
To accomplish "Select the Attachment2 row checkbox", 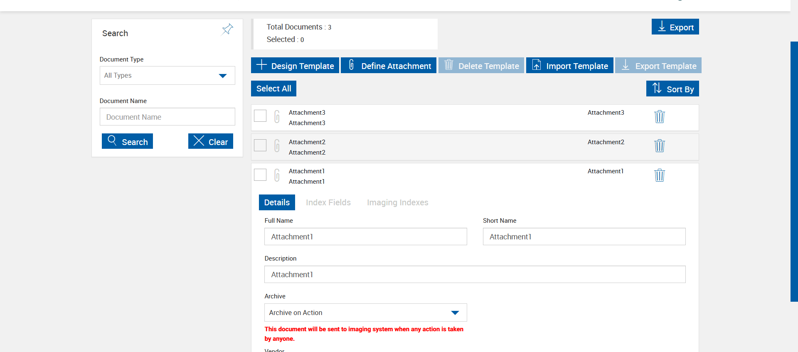I will tap(260, 145).
